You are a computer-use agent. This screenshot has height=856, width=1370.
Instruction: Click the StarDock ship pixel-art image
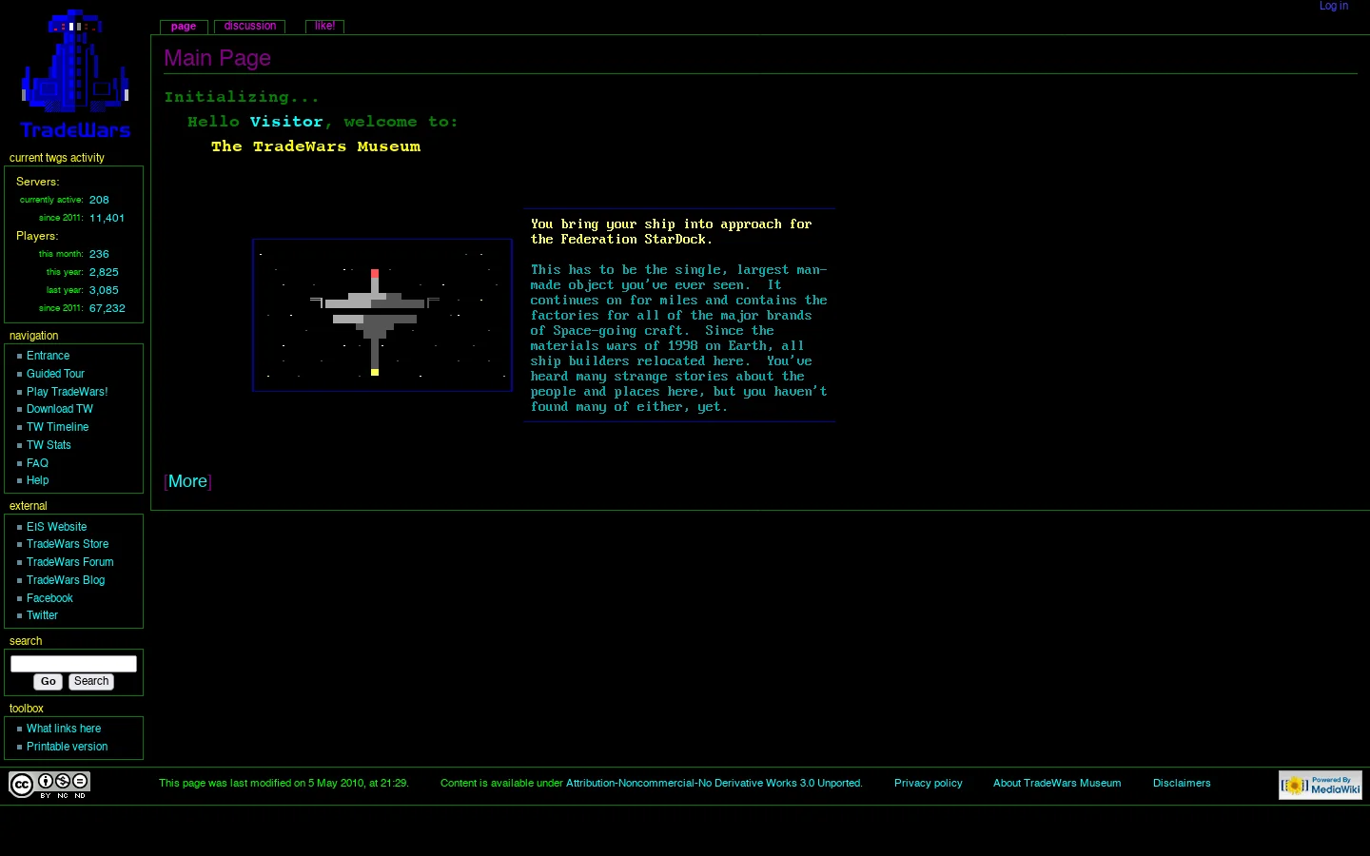[x=382, y=315]
